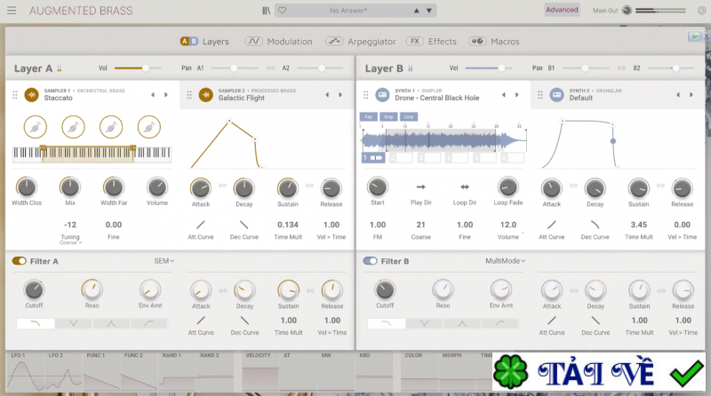Click the Sampler 1 orange source icon
711x396 pixels.
click(32, 95)
